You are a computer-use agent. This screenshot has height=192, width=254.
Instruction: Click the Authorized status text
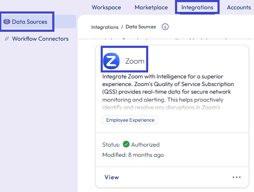(145, 145)
